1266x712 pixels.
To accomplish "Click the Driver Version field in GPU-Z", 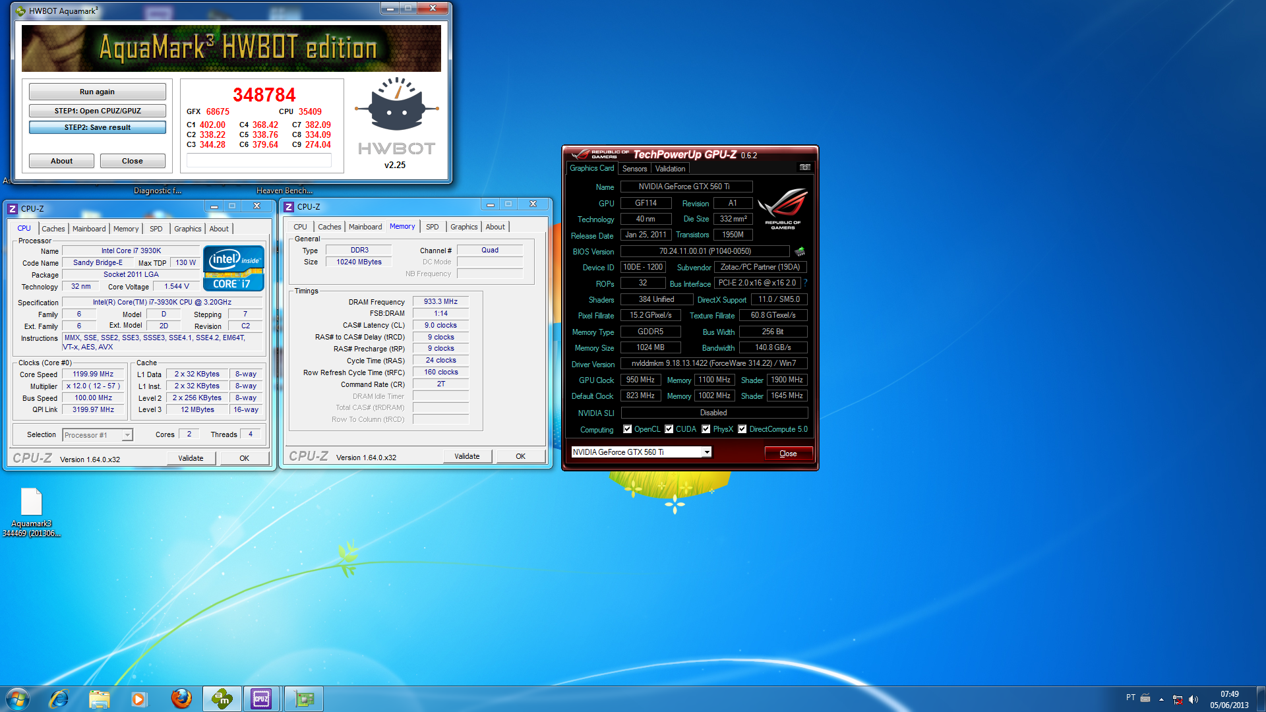I will click(713, 363).
